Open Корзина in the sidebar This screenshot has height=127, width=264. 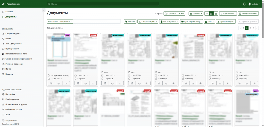tap(7, 74)
